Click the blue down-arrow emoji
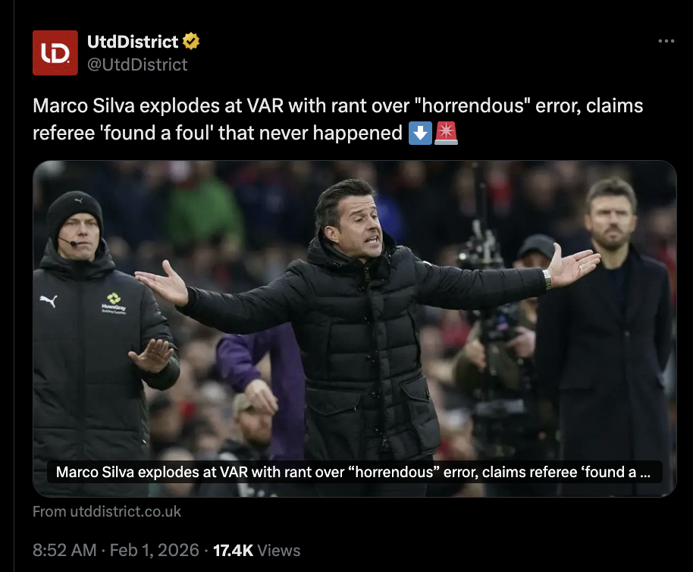This screenshot has width=693, height=572. (x=420, y=133)
